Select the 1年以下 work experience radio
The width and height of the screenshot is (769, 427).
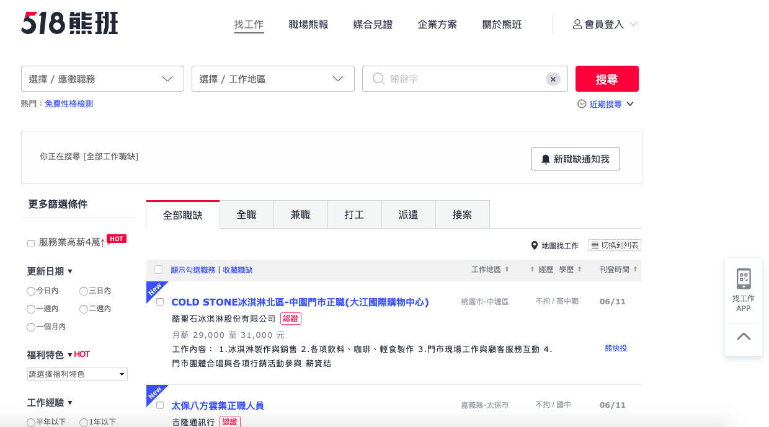84,423
